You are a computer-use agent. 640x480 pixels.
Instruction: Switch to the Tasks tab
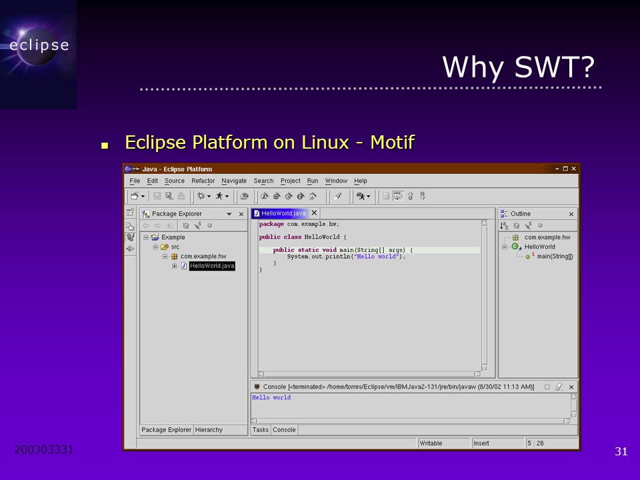coord(260,430)
